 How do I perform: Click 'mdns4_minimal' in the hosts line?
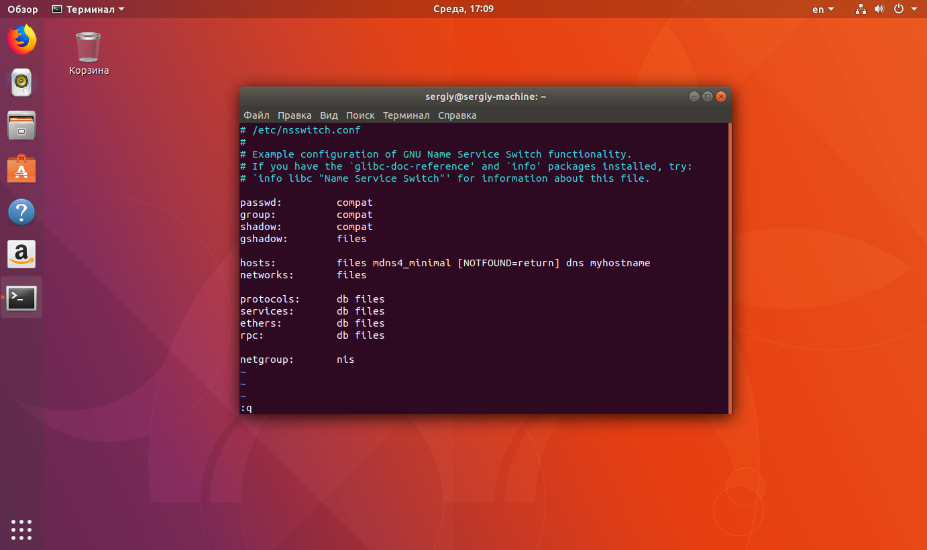[x=412, y=263]
